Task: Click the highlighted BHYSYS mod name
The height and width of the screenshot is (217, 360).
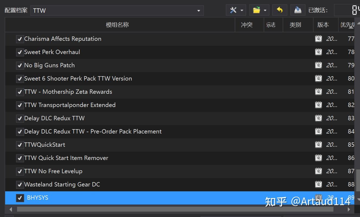Action: click(38, 198)
